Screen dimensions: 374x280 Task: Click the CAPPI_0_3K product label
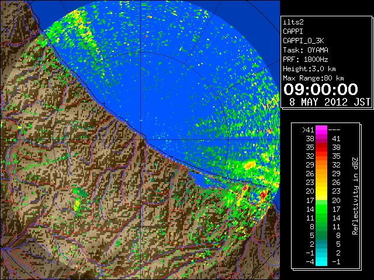coord(303,41)
